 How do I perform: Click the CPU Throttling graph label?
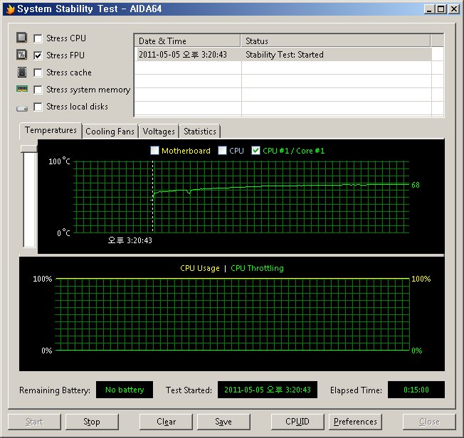pos(257,268)
